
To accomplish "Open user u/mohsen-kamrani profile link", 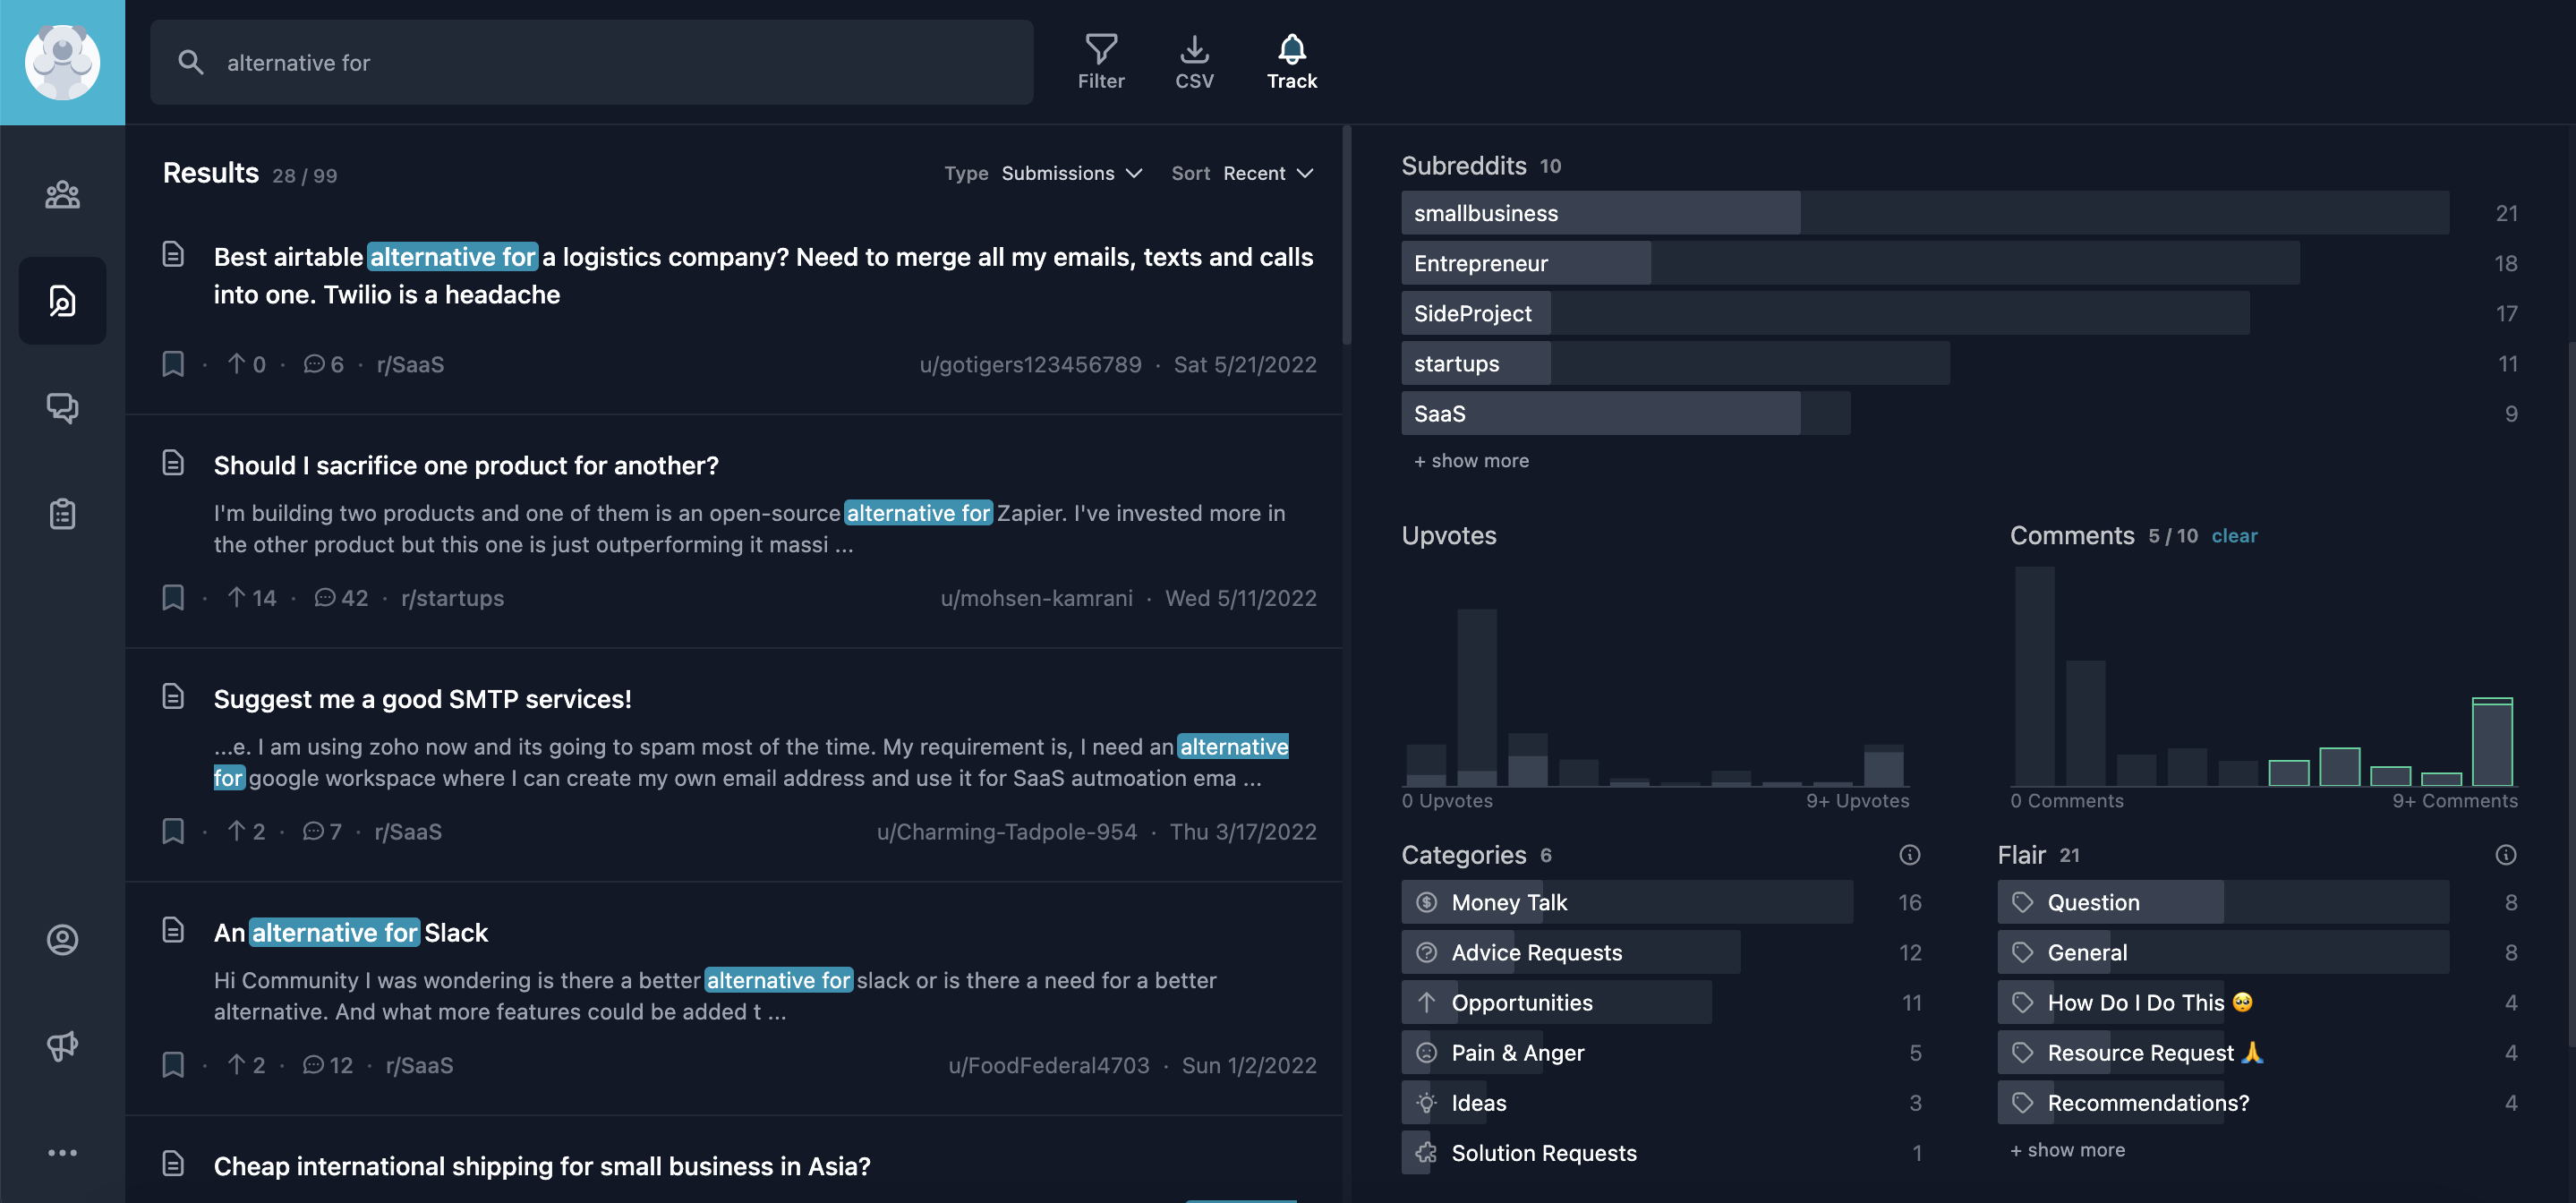I will (x=1036, y=598).
